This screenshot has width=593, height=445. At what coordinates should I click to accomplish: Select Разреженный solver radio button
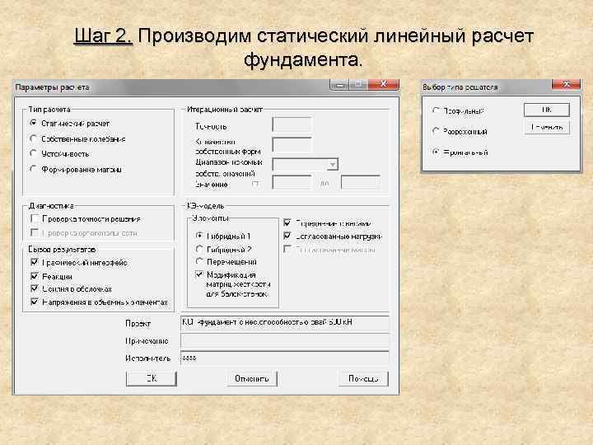click(436, 131)
